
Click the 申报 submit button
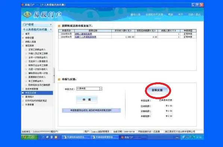(x=87, y=100)
